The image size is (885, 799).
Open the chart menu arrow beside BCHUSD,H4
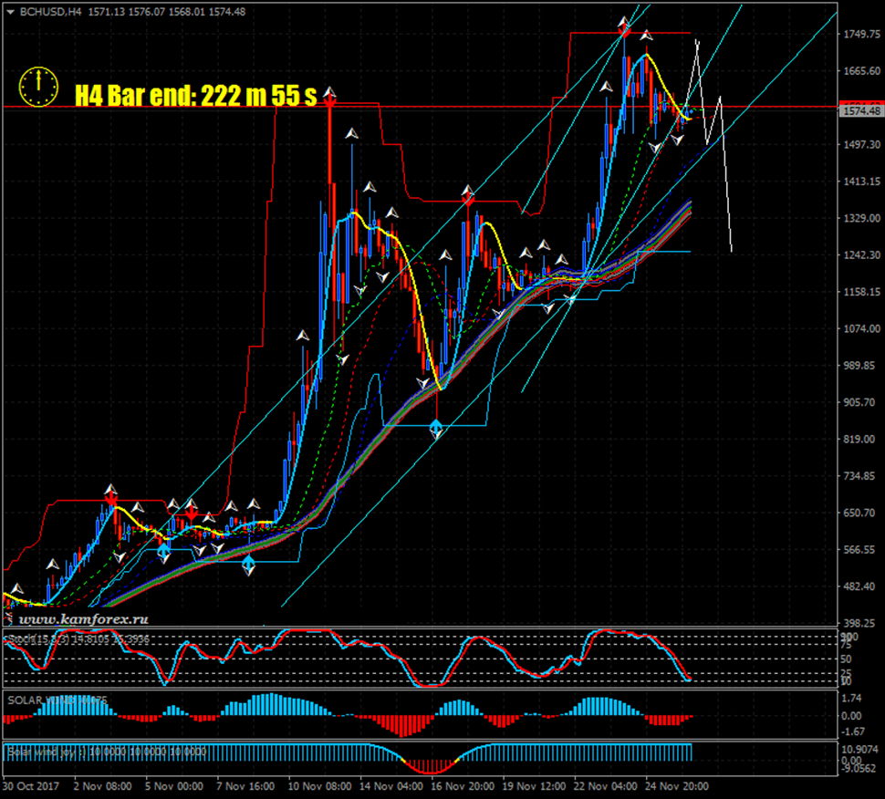point(10,12)
